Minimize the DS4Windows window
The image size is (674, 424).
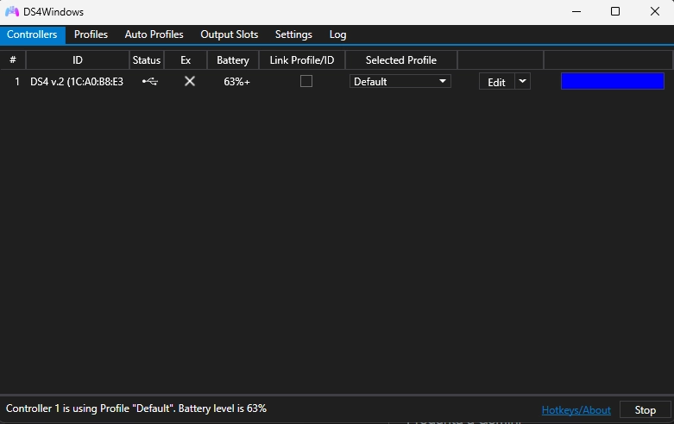(576, 11)
